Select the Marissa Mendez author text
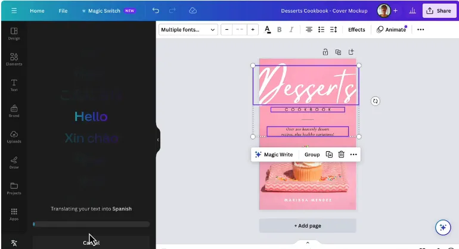Screen dimensions: 459x249 tap(308, 200)
